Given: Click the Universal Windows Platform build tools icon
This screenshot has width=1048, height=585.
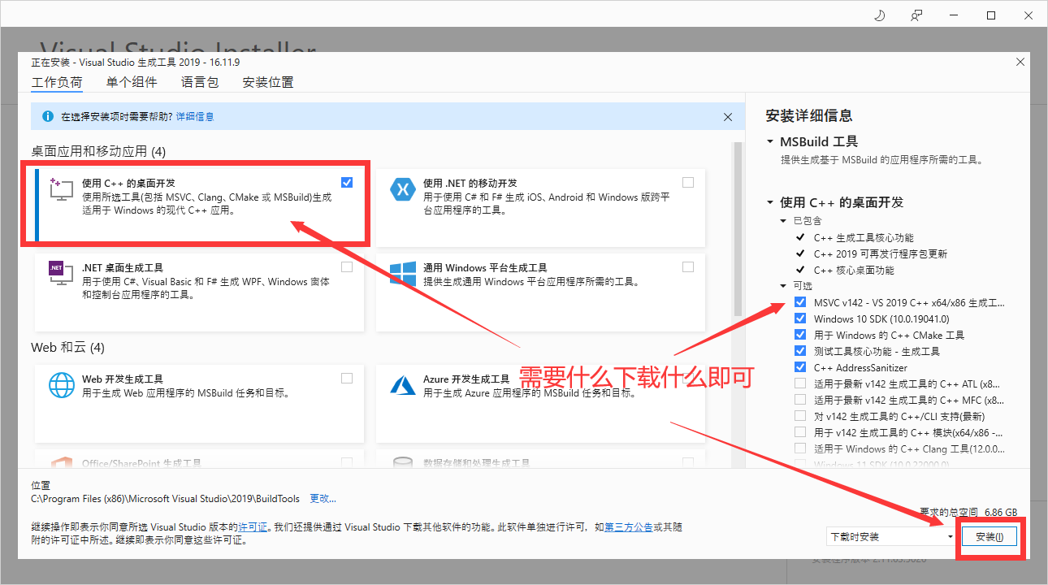Looking at the screenshot, I should 403,272.
